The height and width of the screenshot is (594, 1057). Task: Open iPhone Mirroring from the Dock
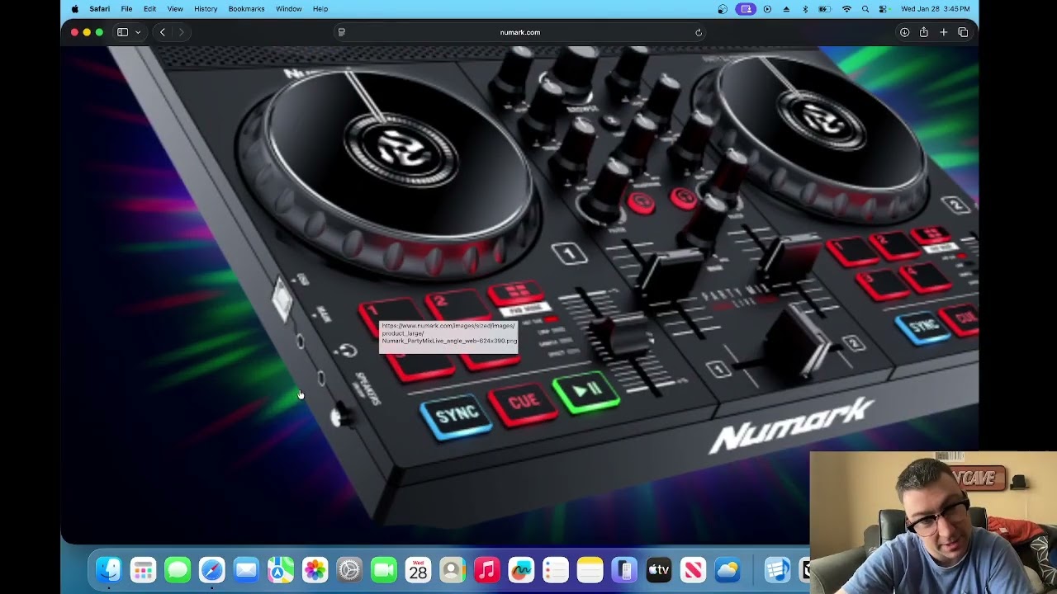coord(625,570)
